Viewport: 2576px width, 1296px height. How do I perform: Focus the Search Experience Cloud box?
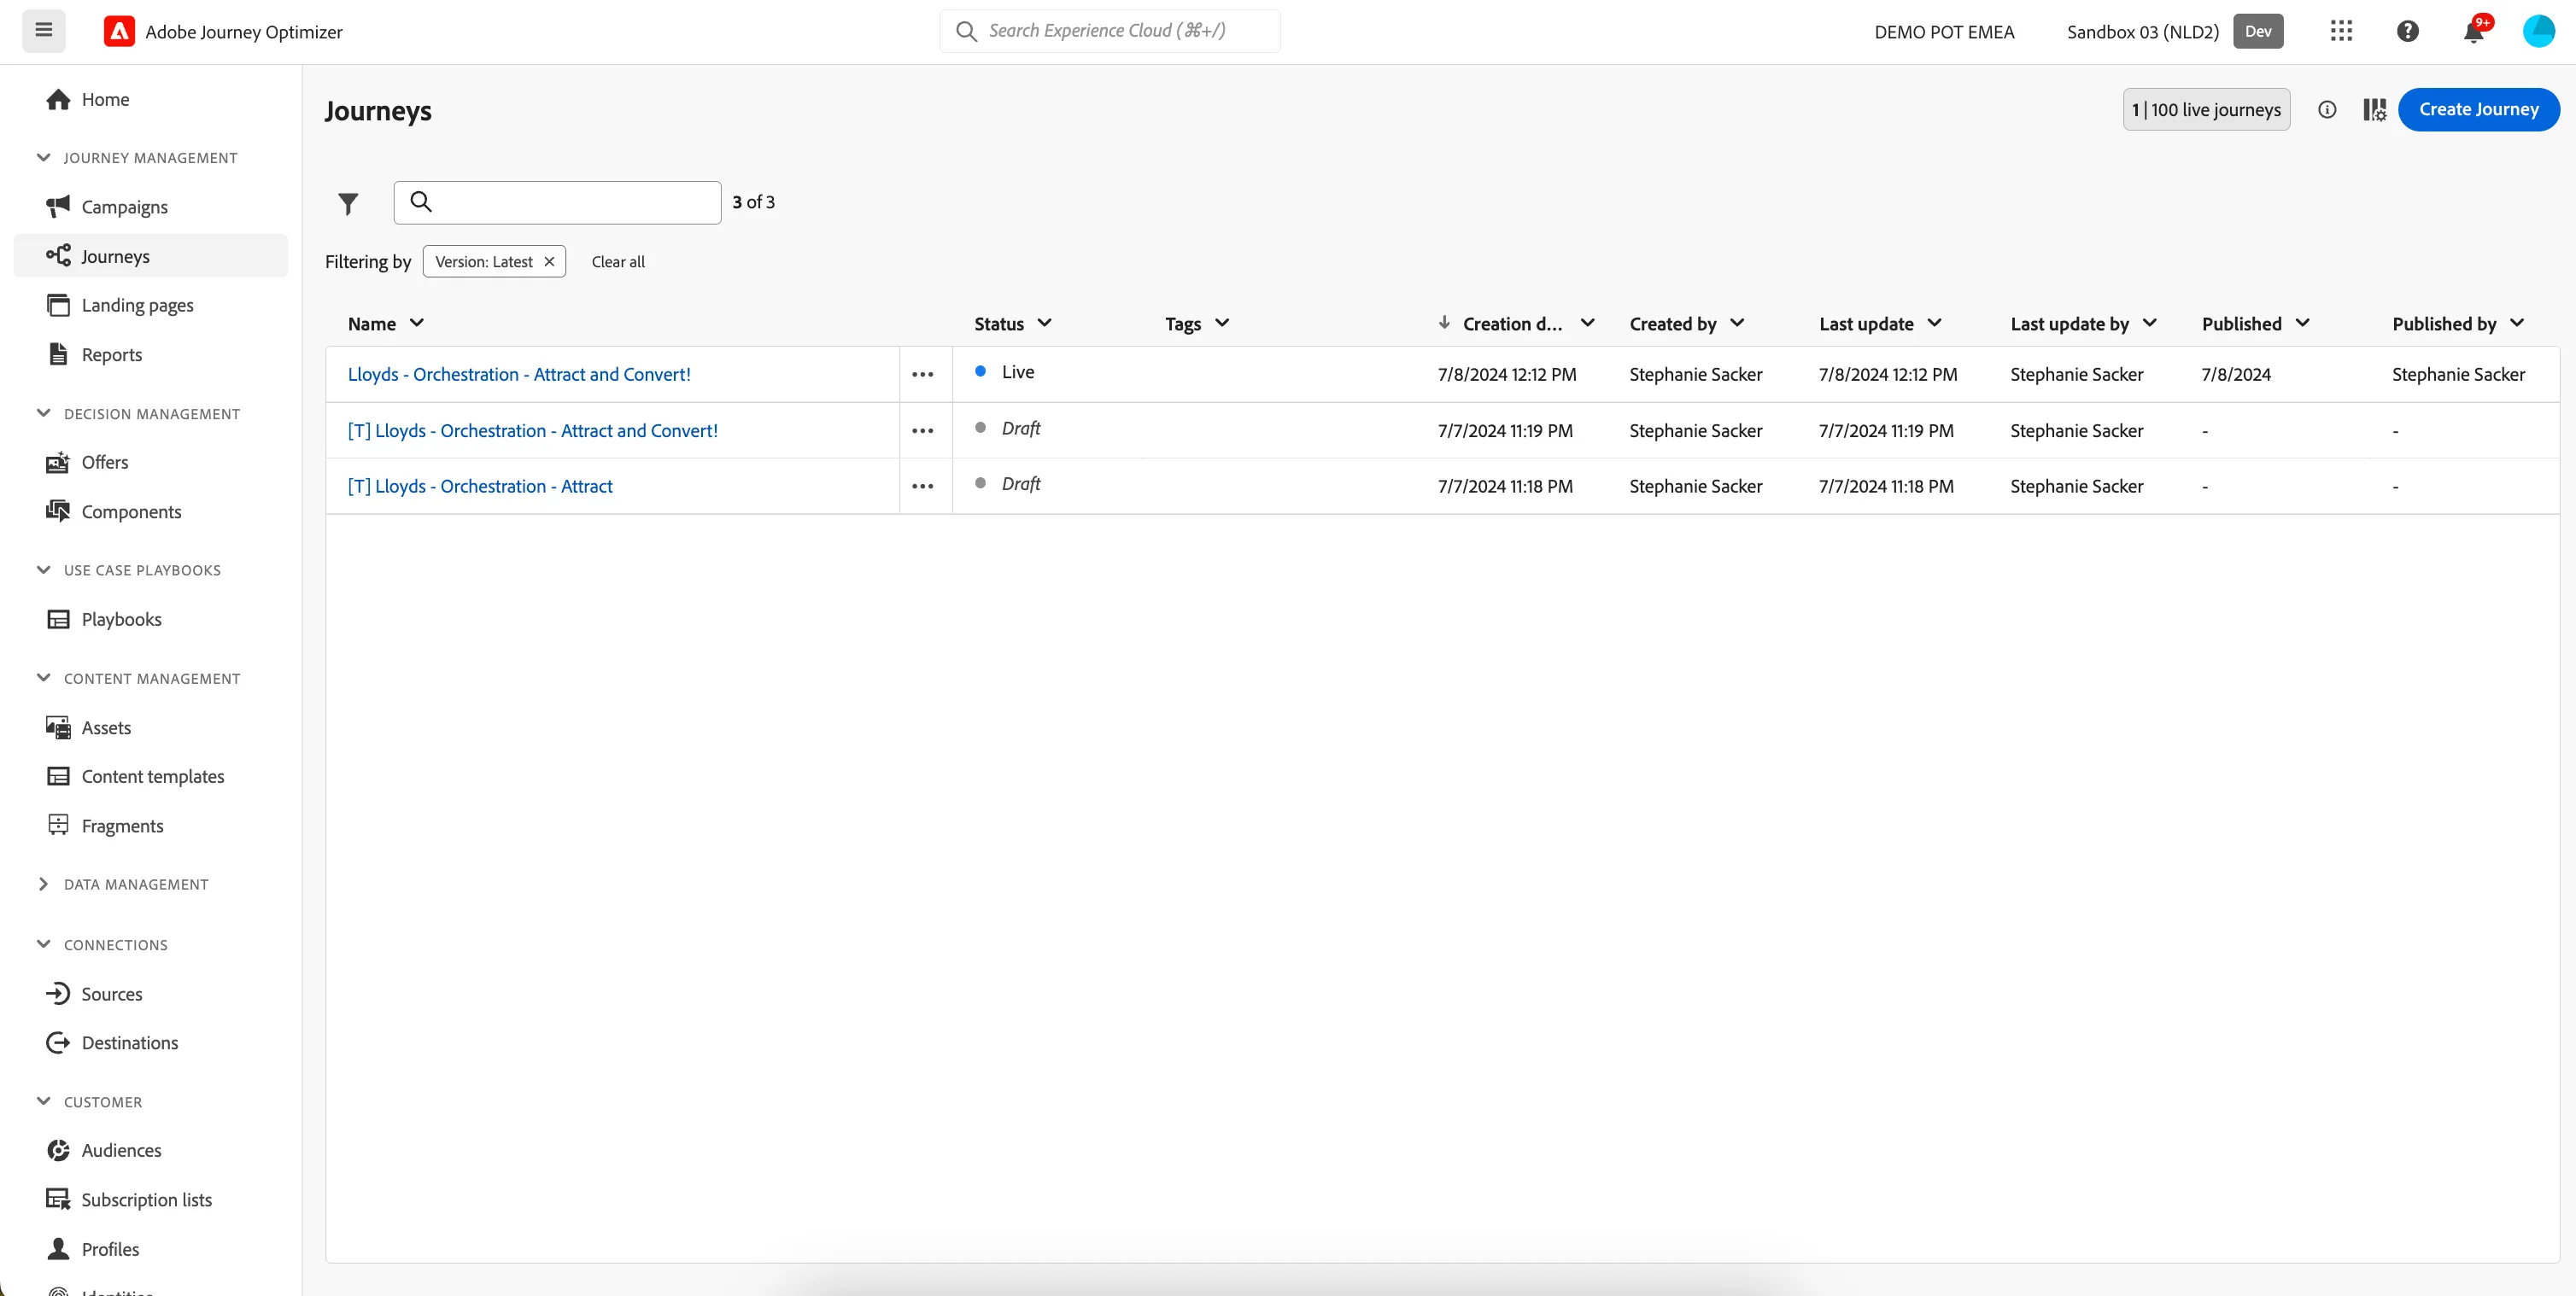(1109, 31)
